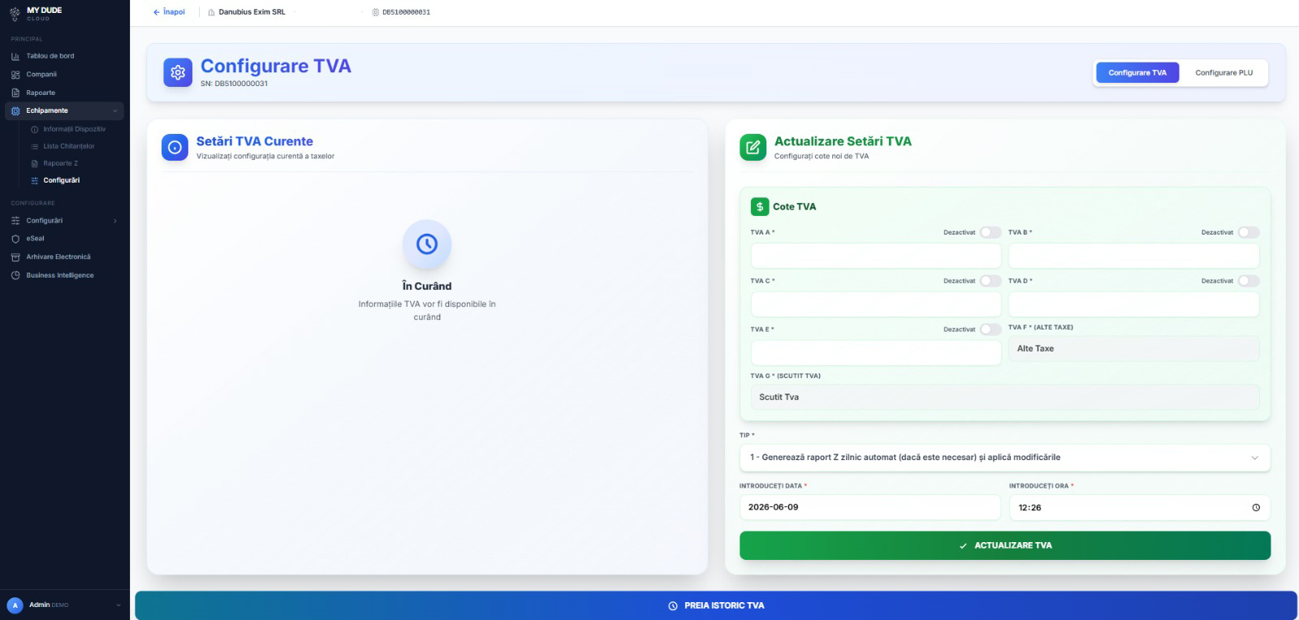Open eSeal sidebar item

65,239
